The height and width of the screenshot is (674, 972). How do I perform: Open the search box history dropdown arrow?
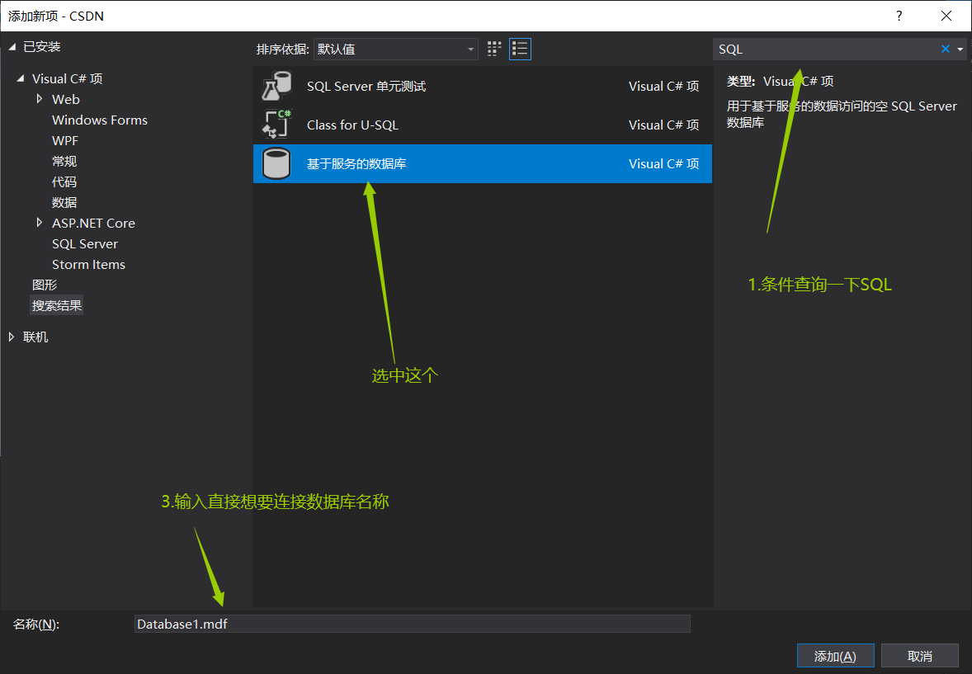(960, 48)
